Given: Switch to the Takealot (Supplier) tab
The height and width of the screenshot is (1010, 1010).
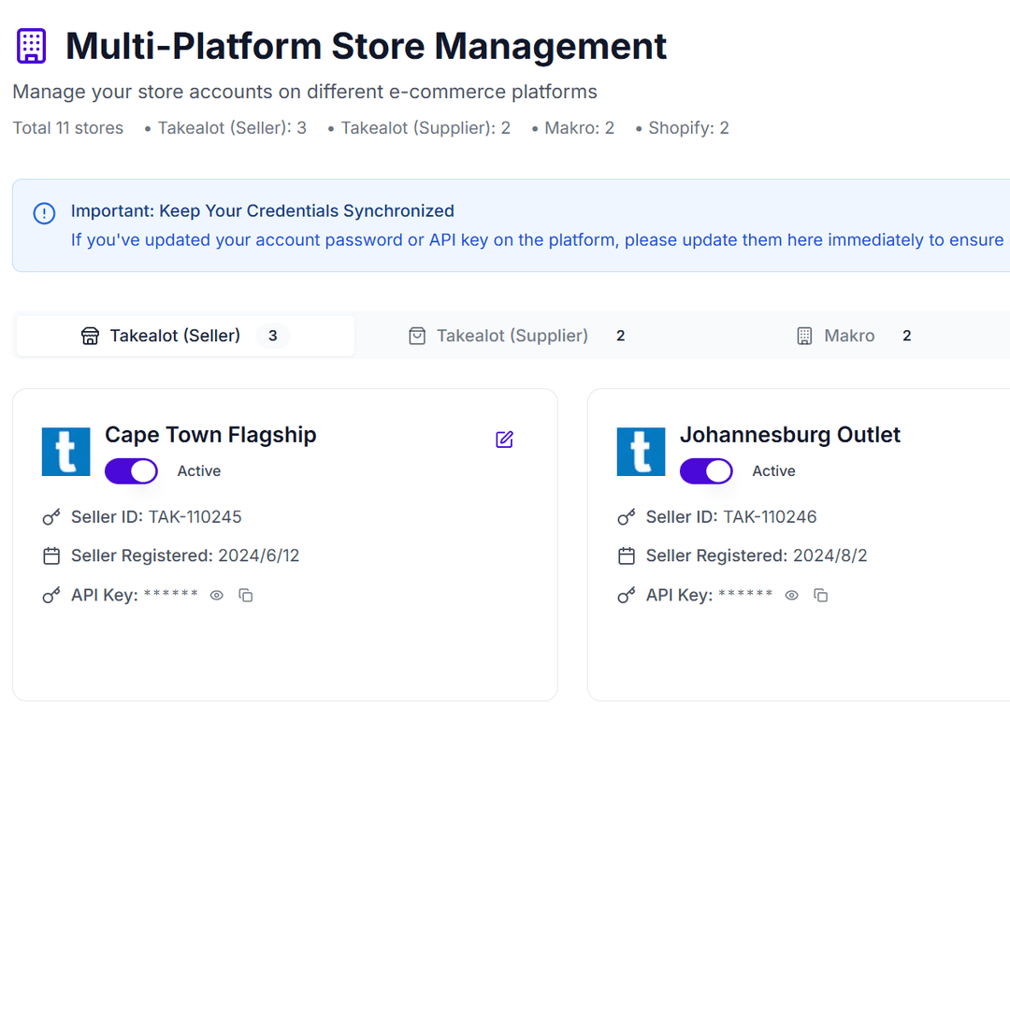Looking at the screenshot, I should (516, 336).
